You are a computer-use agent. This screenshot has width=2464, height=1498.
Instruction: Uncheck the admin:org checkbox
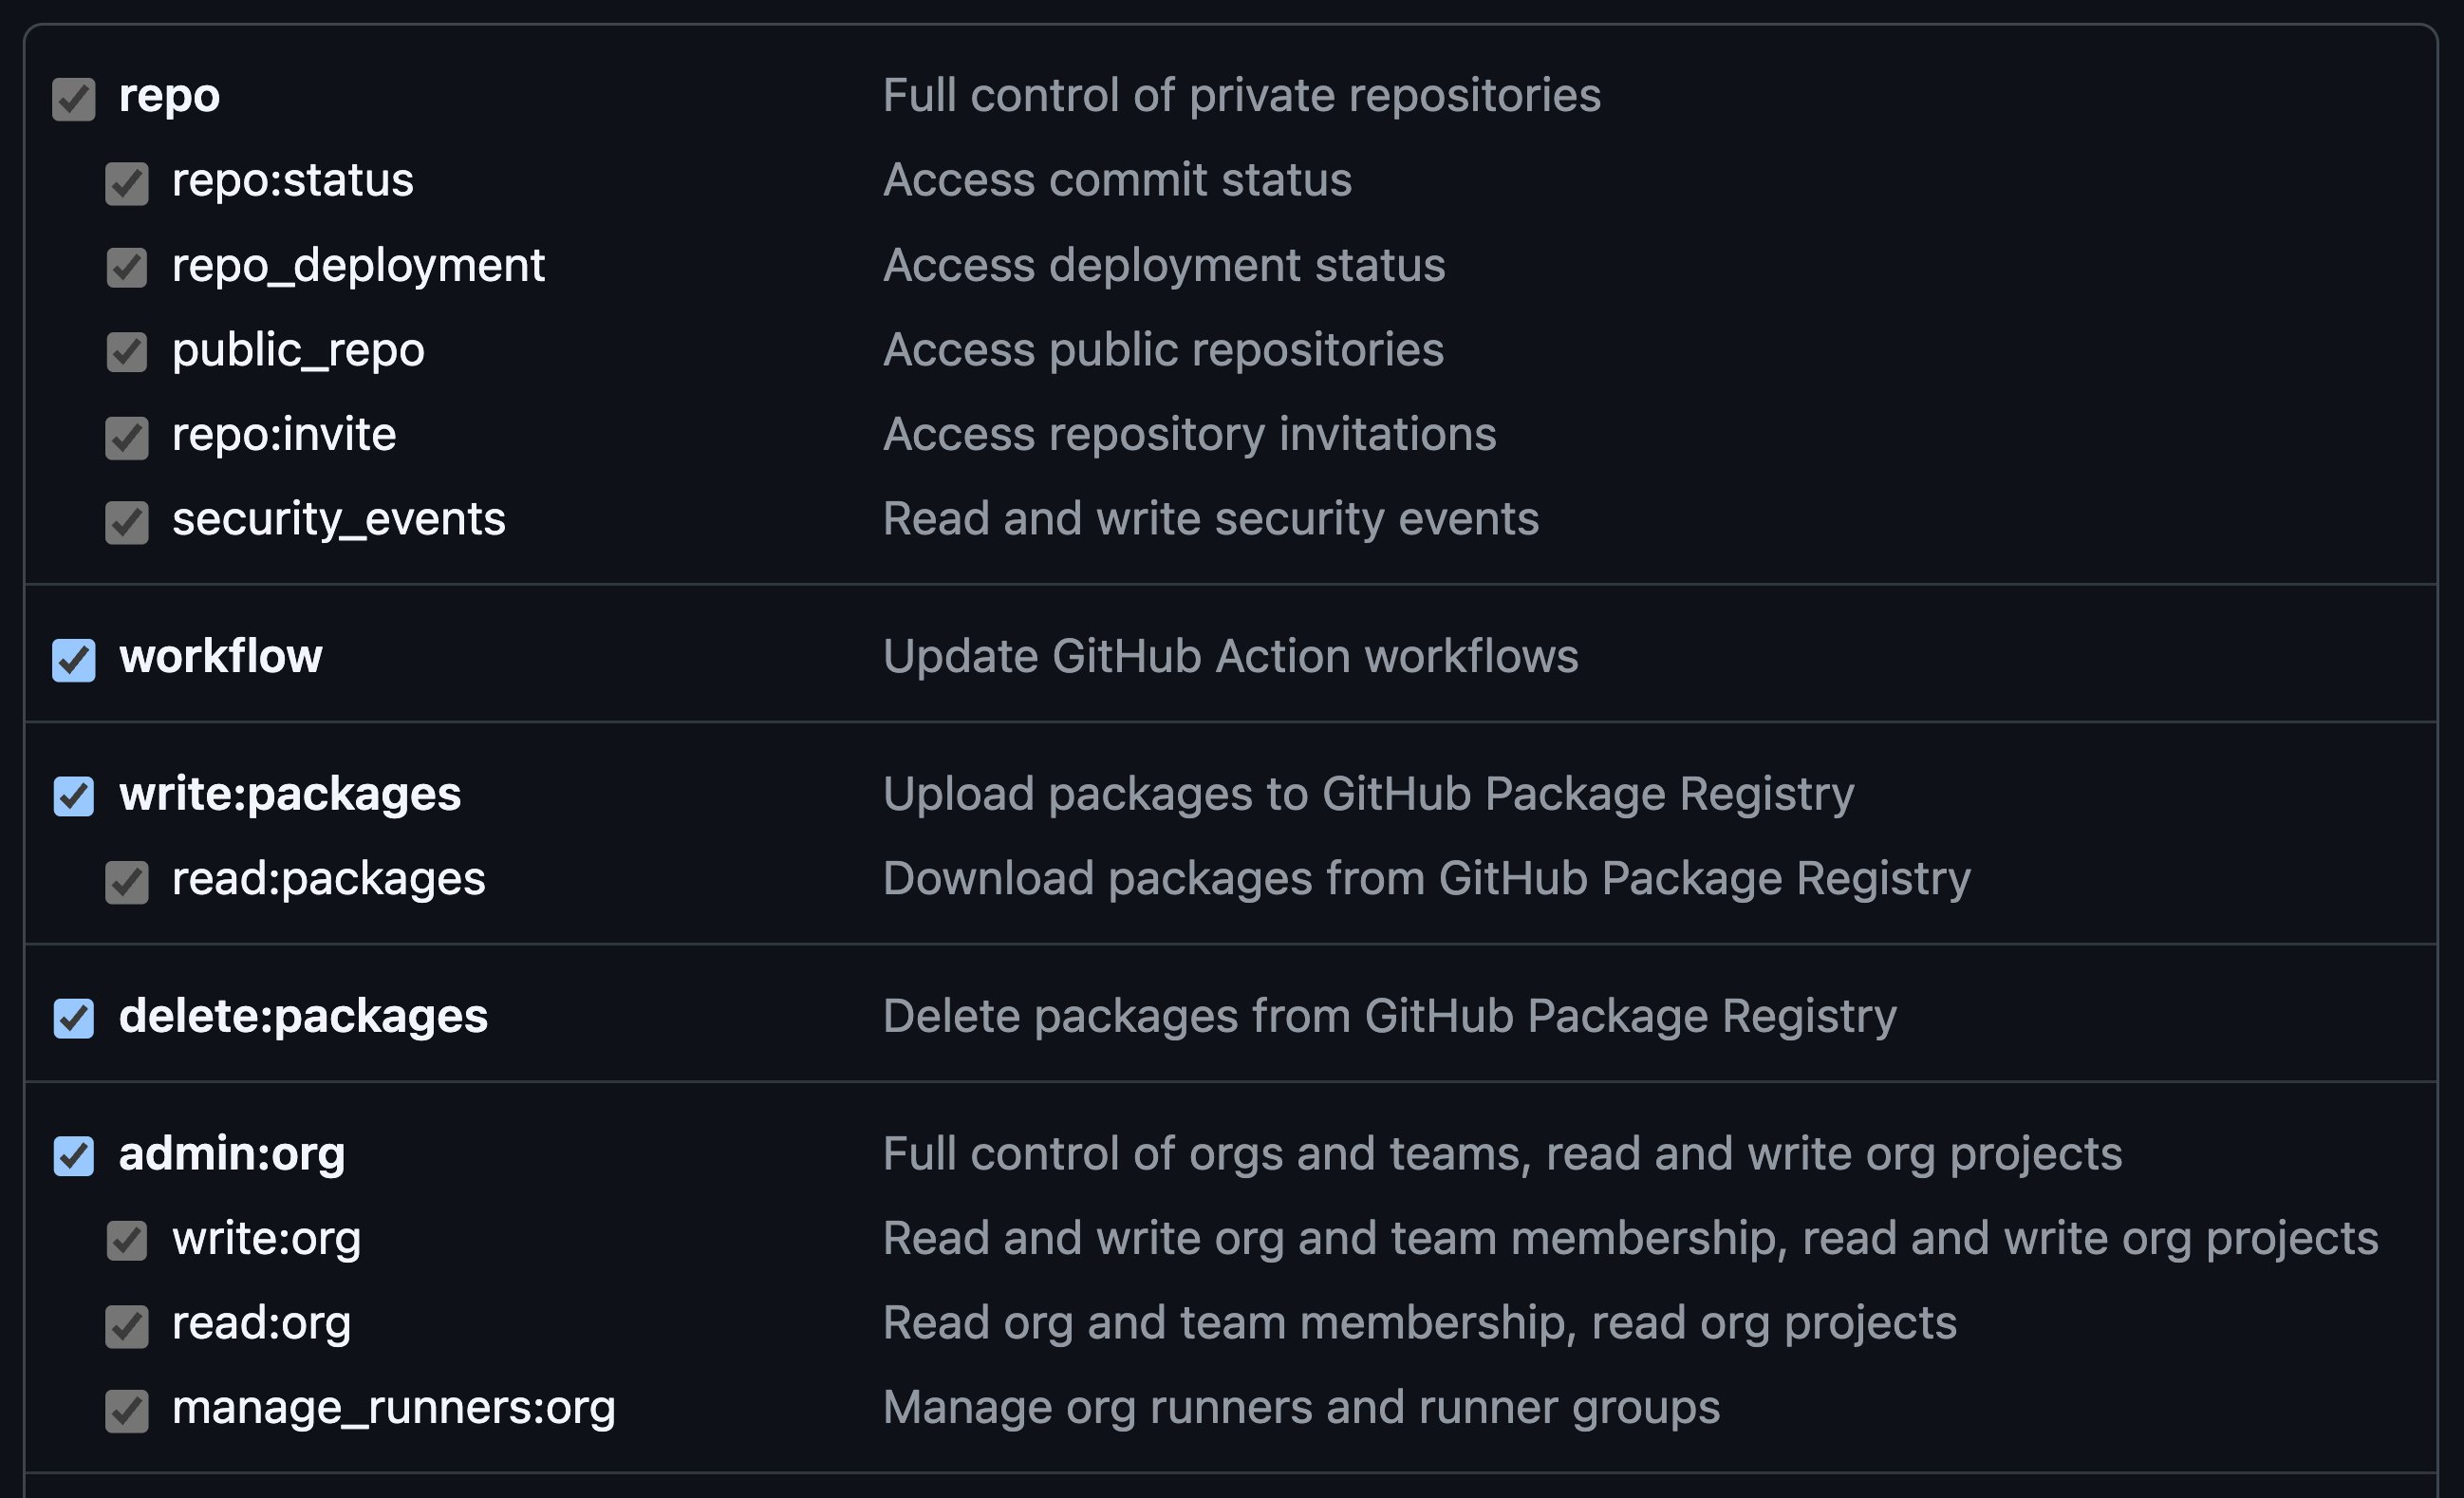click(x=74, y=1157)
